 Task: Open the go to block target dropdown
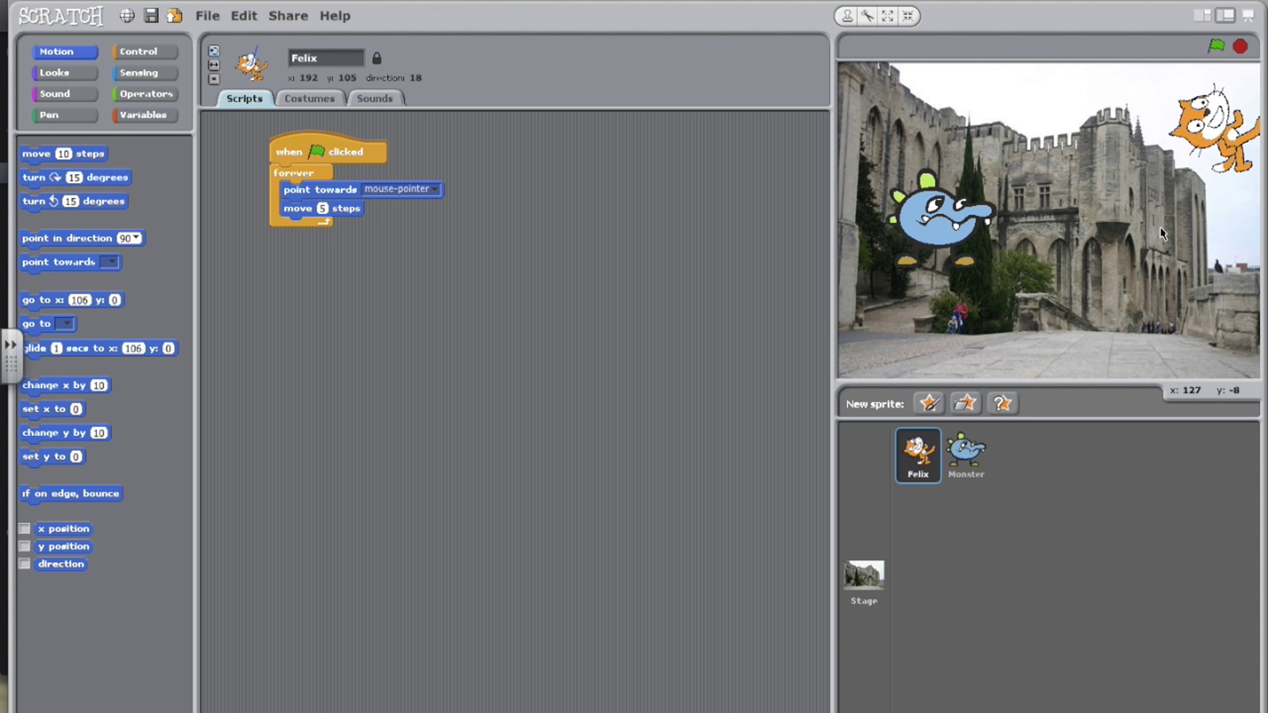[x=65, y=323]
